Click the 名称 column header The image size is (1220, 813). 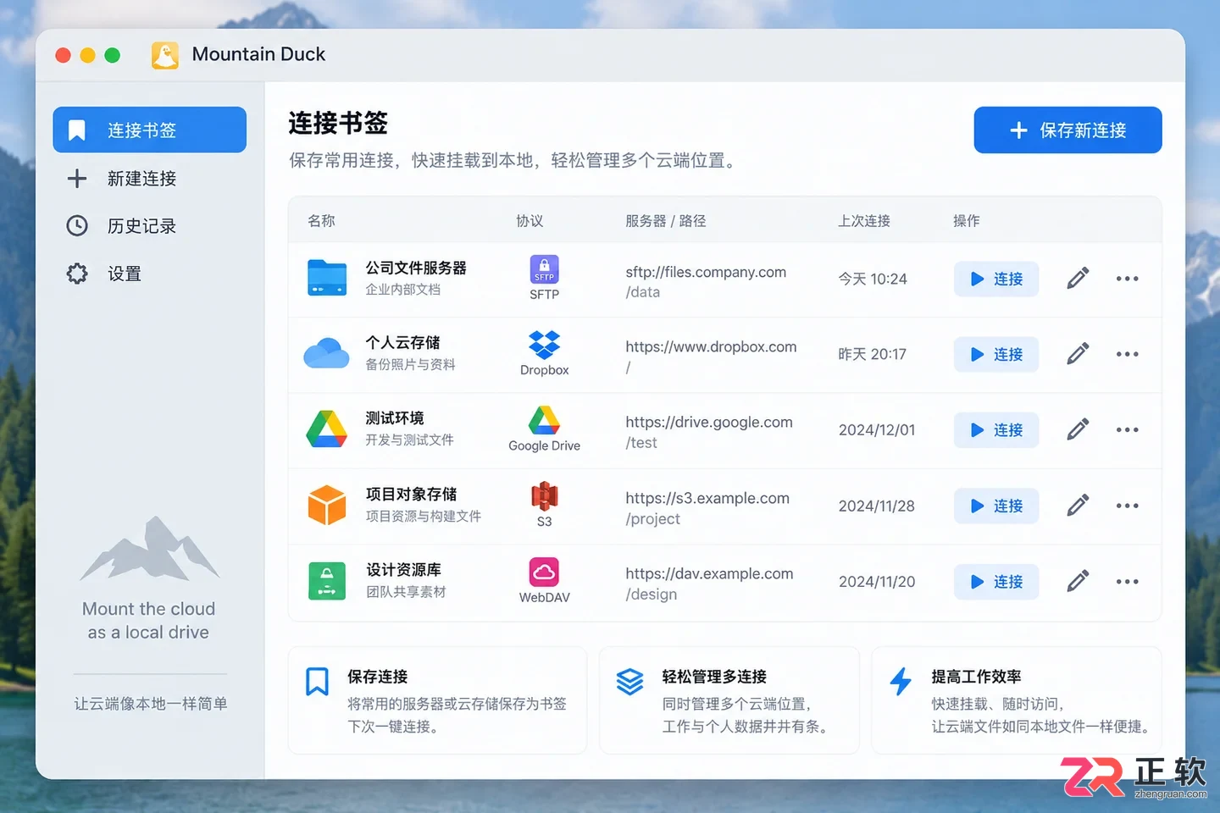[x=321, y=221]
